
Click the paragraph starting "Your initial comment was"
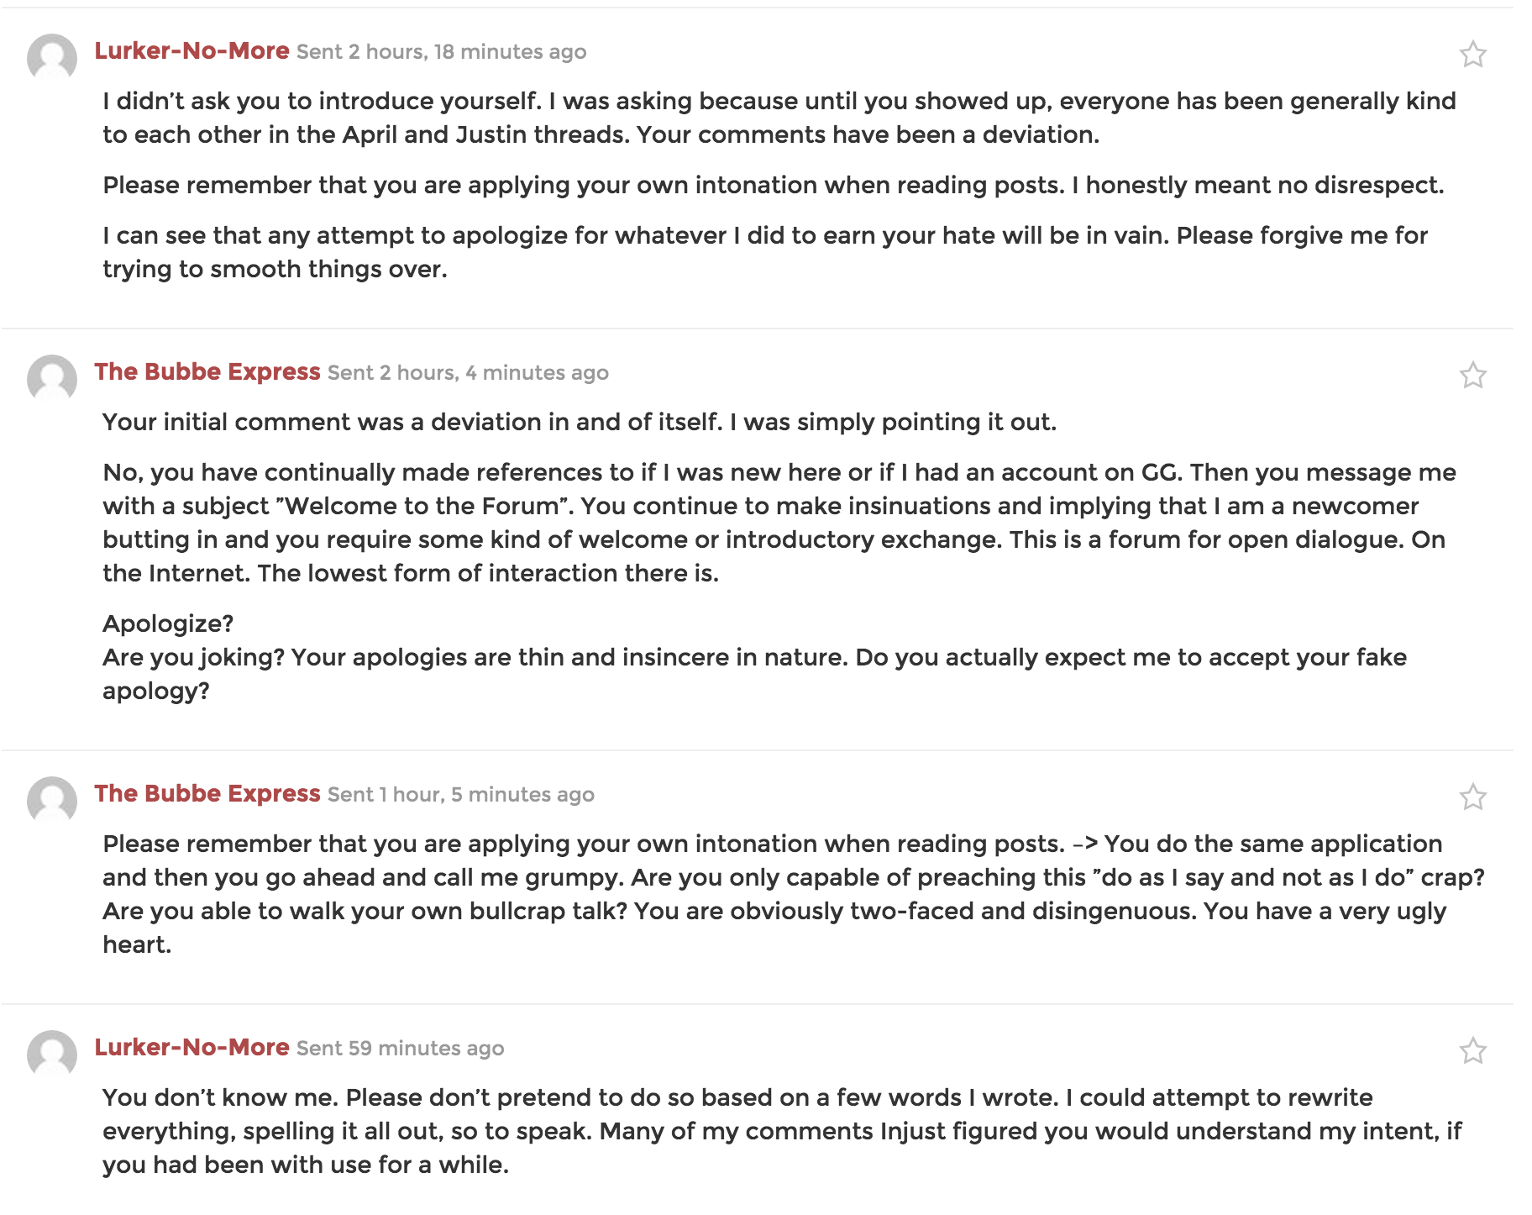coord(580,422)
